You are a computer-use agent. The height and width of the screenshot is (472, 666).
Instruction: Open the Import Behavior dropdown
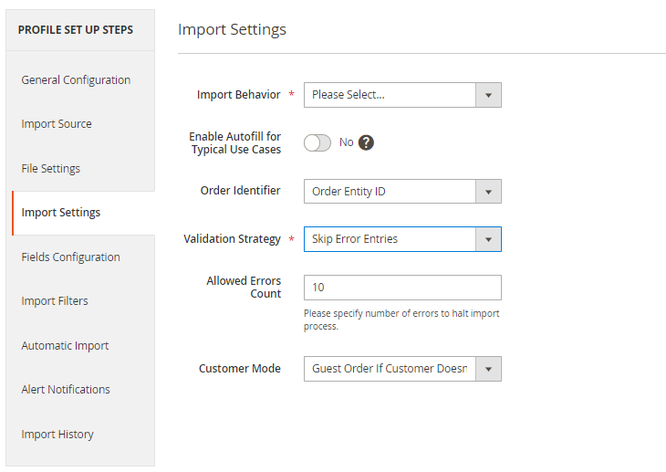(402, 95)
